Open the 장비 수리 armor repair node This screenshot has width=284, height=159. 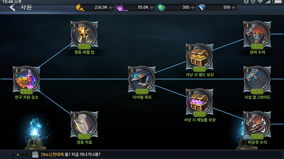[x=257, y=34]
